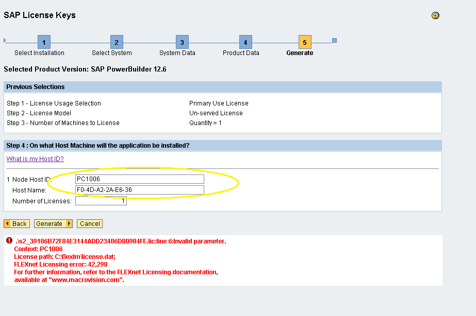
Task: Click the "Product Data" step label
Action: coord(241,52)
